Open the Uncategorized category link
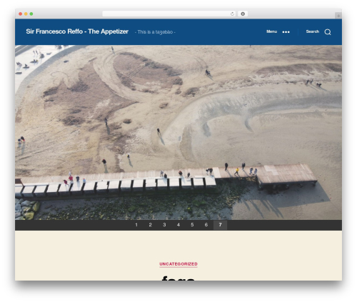357x302 pixels. coord(178,264)
